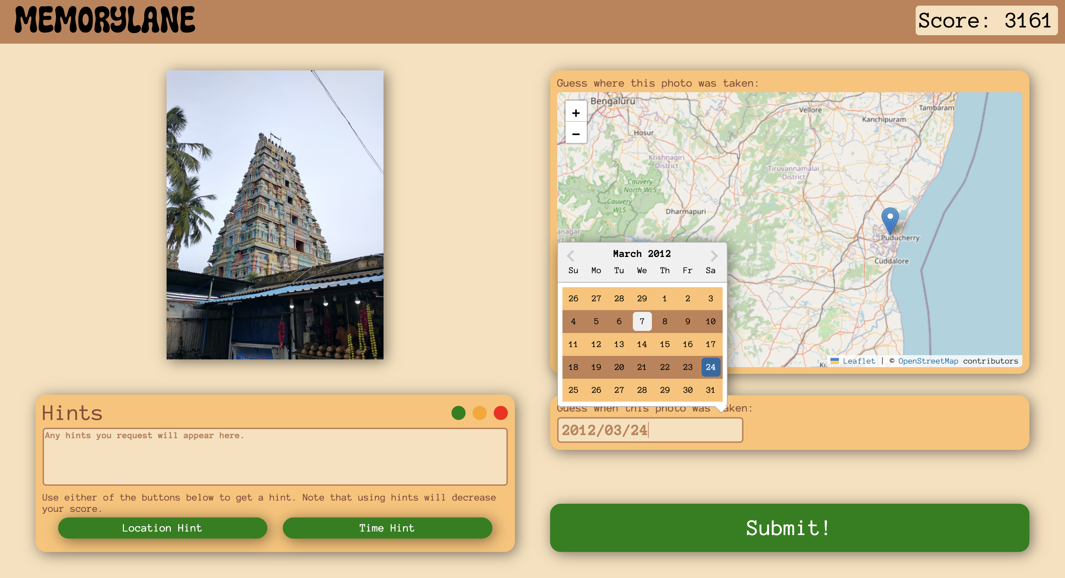
Task: Select March 24 in the calendar
Action: click(x=710, y=366)
